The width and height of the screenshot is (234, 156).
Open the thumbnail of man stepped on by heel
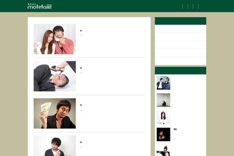[55, 76]
